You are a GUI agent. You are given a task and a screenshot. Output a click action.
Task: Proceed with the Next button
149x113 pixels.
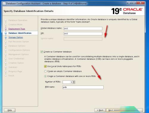coord(125,110)
